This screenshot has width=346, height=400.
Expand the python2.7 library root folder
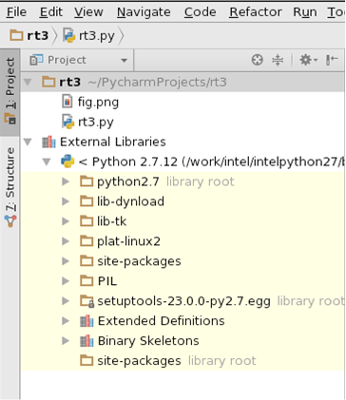(66, 181)
